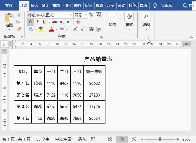
Task: Increase font size with grow icon
Action: [75, 29]
